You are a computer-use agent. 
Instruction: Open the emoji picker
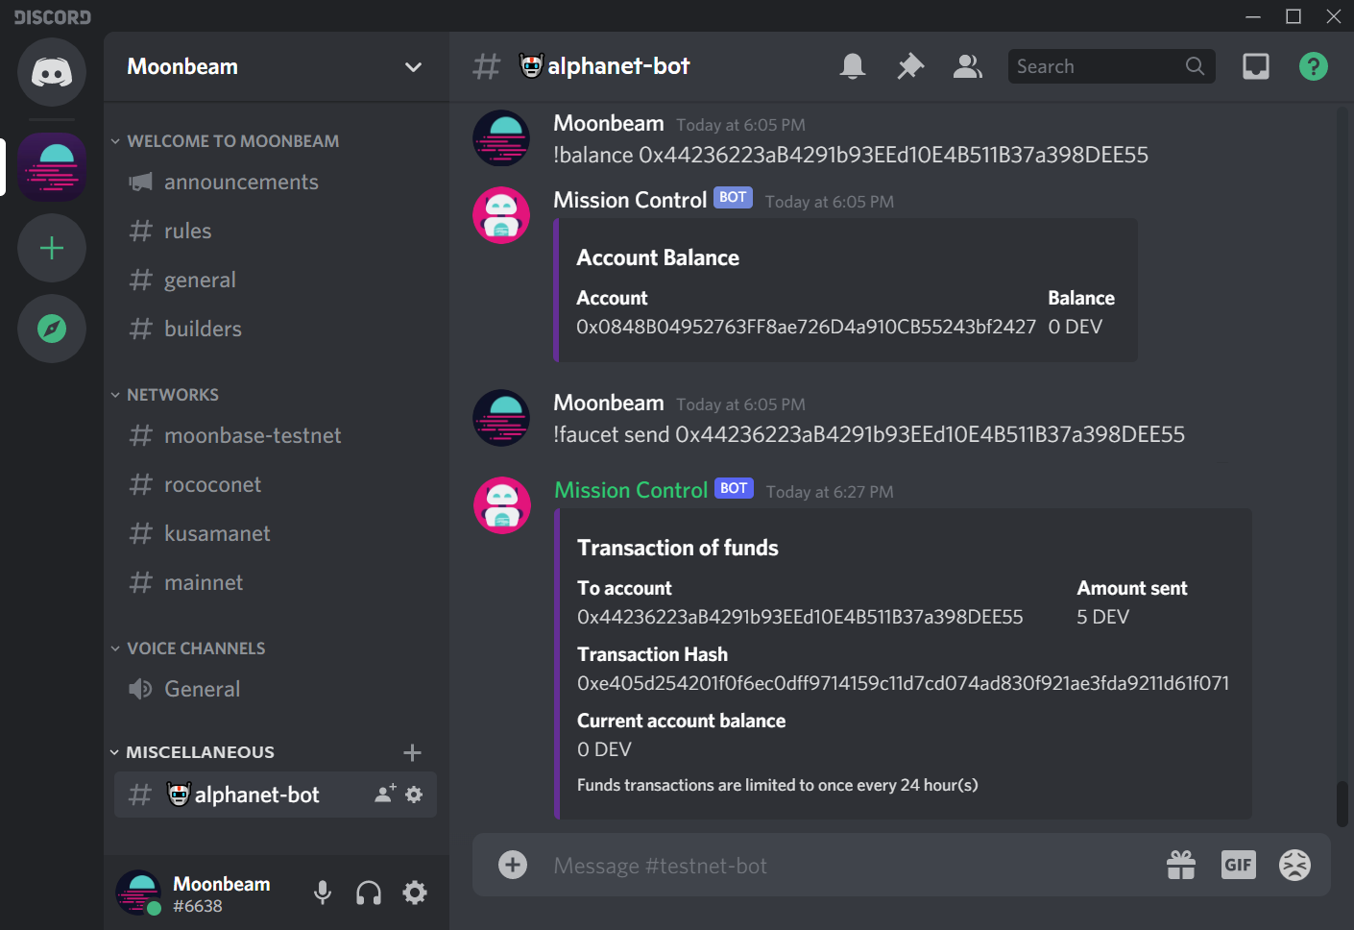[x=1294, y=865]
